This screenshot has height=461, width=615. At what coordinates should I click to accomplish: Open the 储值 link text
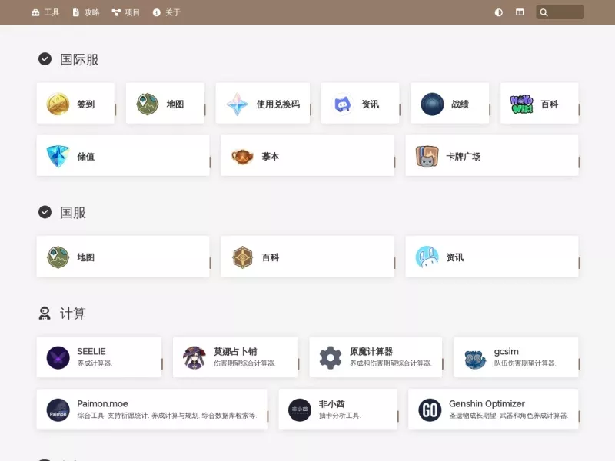click(x=86, y=157)
